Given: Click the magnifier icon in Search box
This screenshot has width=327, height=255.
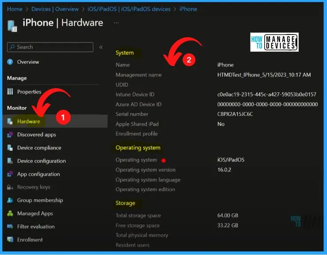Looking at the screenshot, I should tap(12, 47).
